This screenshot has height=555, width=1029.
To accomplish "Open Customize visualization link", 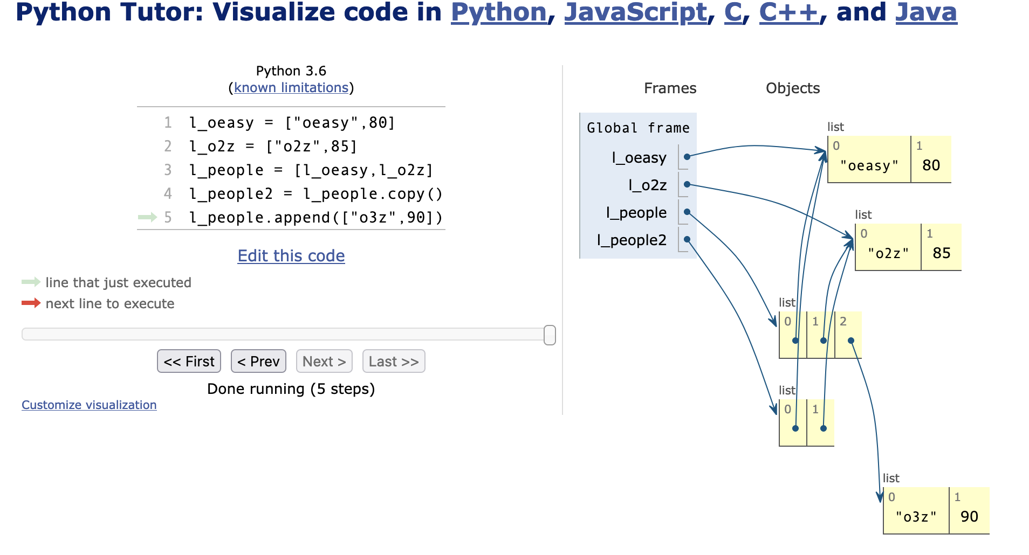I will [89, 405].
